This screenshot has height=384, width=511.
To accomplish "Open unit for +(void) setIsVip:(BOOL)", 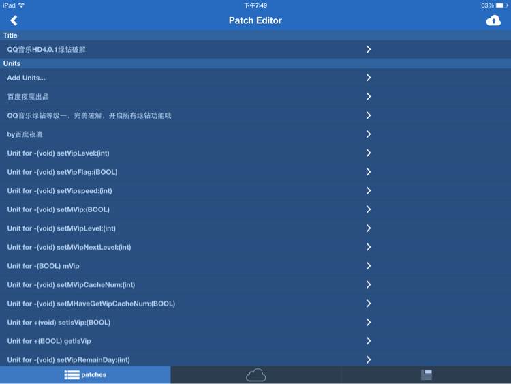I will [255, 323].
